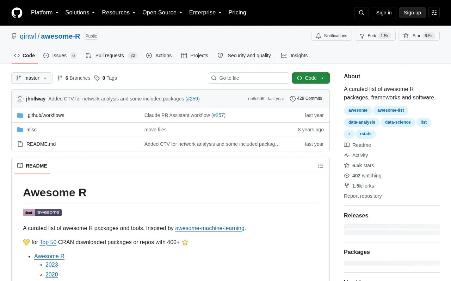Switch to the Actions tab
451x281 pixels.
[159, 55]
